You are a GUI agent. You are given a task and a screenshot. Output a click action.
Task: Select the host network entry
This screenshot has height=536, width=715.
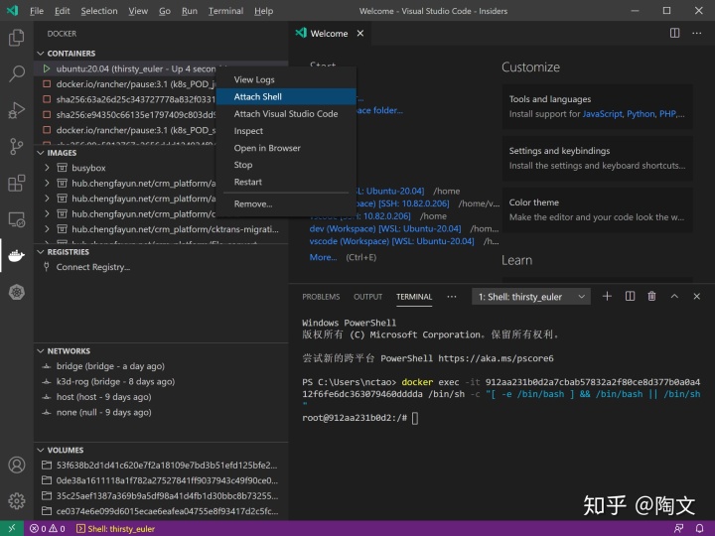click(x=161, y=397)
